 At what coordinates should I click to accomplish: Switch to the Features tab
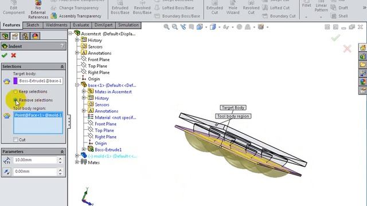(x=11, y=25)
